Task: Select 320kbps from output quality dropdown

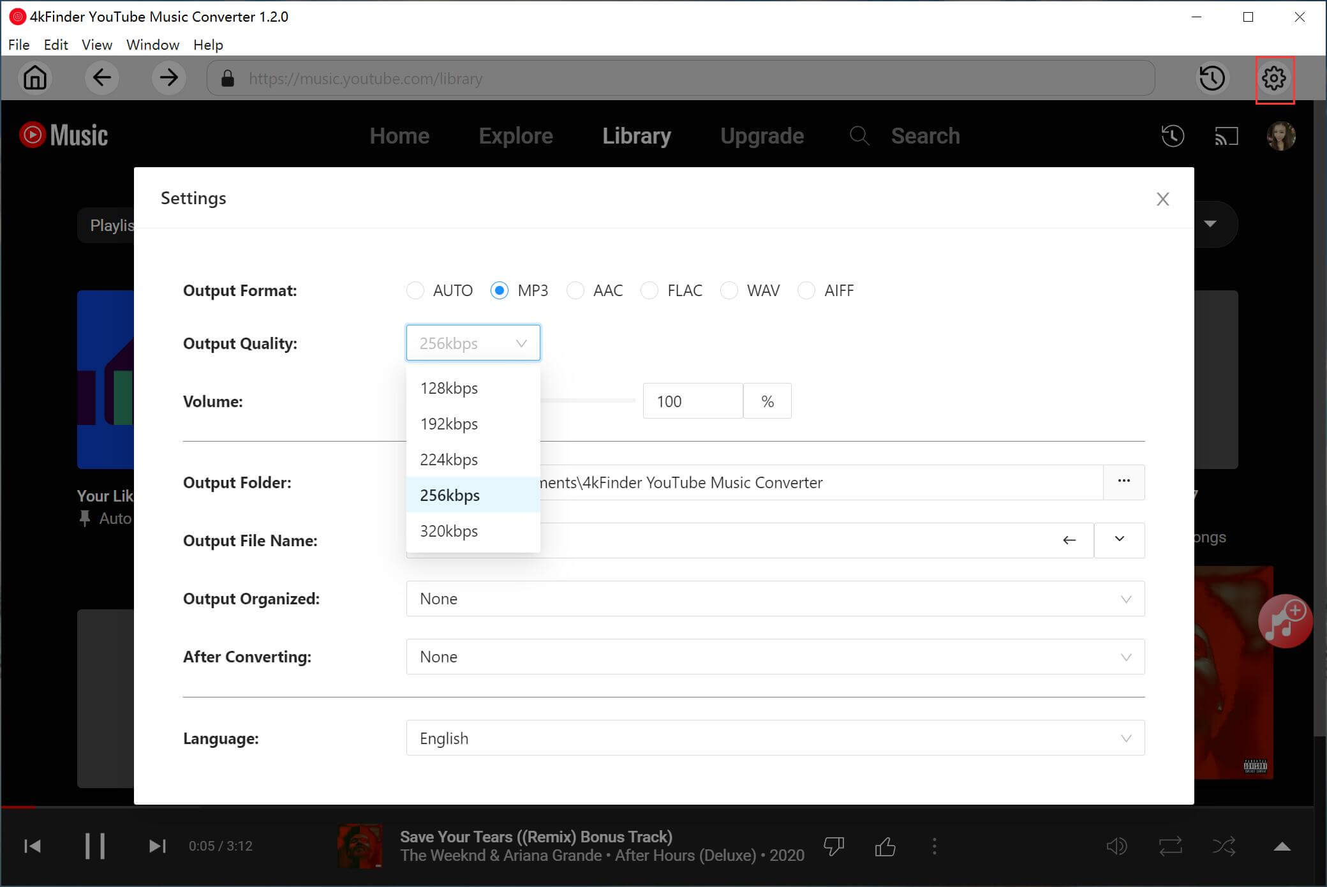Action: click(449, 531)
